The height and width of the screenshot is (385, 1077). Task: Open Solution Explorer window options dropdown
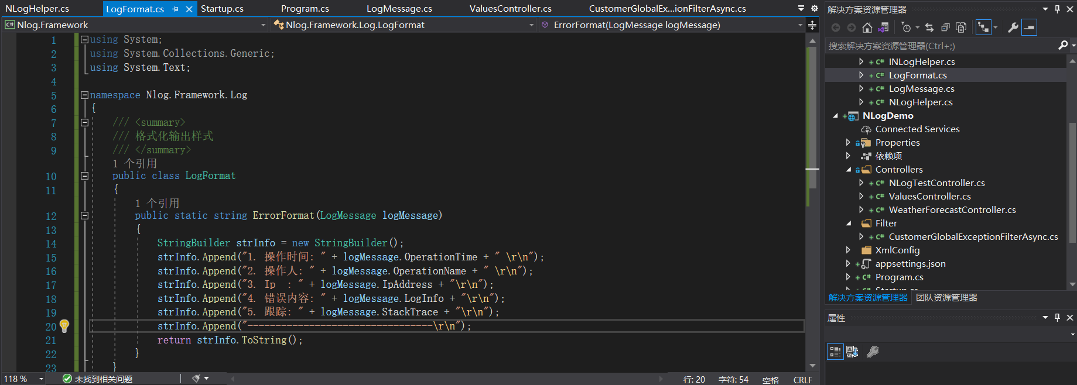tap(1045, 9)
